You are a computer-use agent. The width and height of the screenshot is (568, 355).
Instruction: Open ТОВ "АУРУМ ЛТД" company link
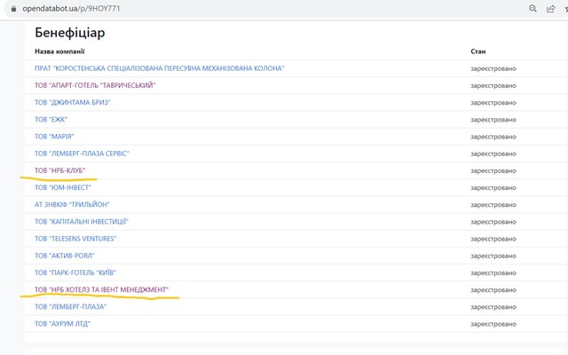(x=62, y=323)
